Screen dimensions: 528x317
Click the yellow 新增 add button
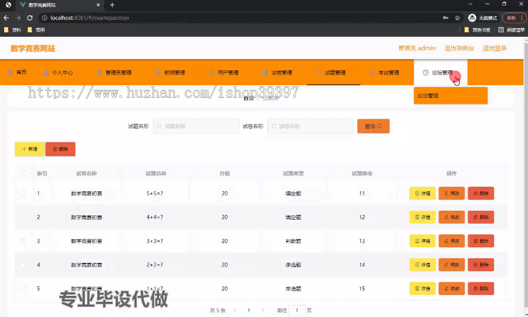click(x=30, y=149)
